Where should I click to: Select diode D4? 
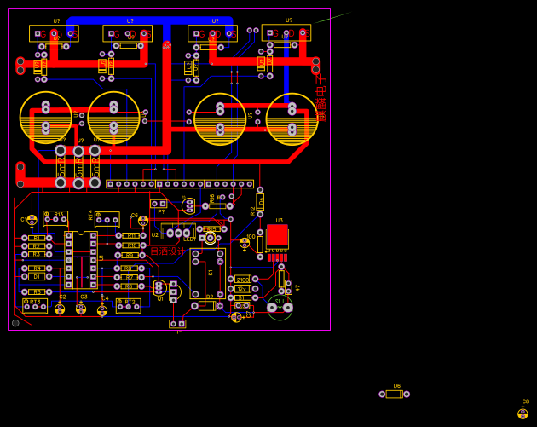(260, 202)
